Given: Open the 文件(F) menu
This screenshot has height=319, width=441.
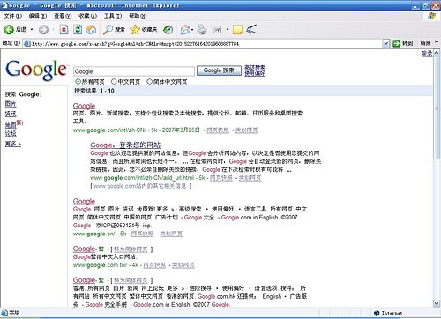Looking at the screenshot, I should [x=13, y=16].
